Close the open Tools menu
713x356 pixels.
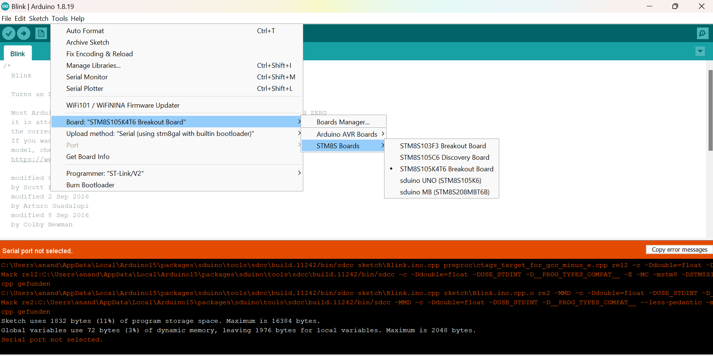(60, 19)
